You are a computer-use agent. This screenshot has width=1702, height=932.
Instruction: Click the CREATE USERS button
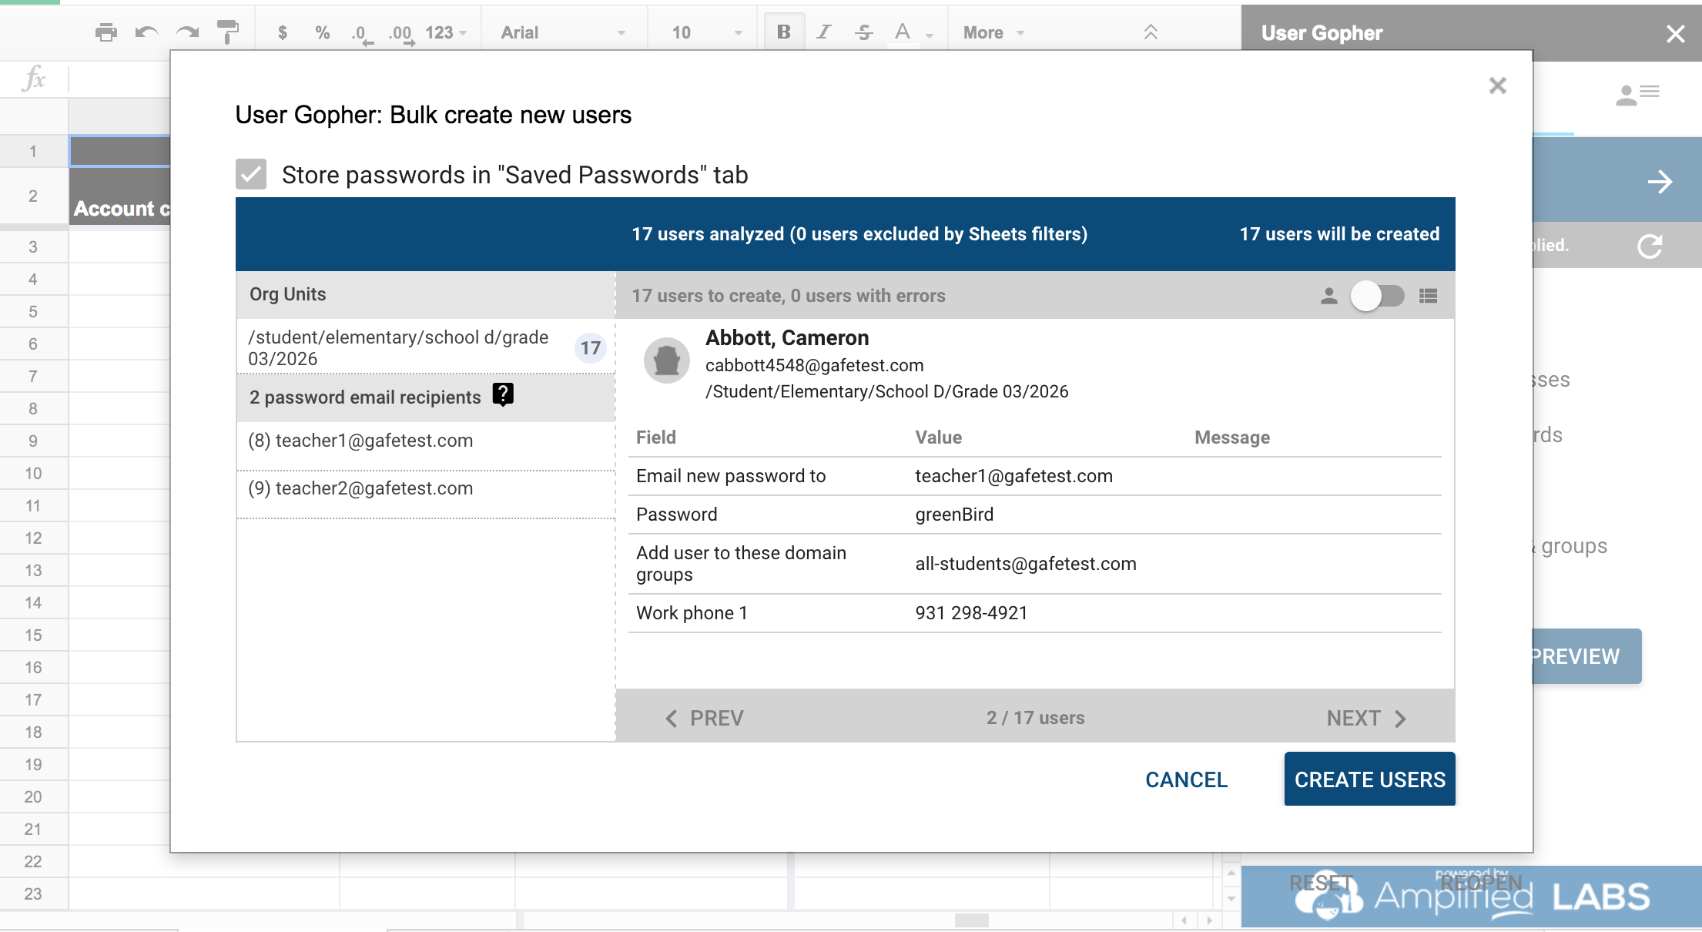1369,779
